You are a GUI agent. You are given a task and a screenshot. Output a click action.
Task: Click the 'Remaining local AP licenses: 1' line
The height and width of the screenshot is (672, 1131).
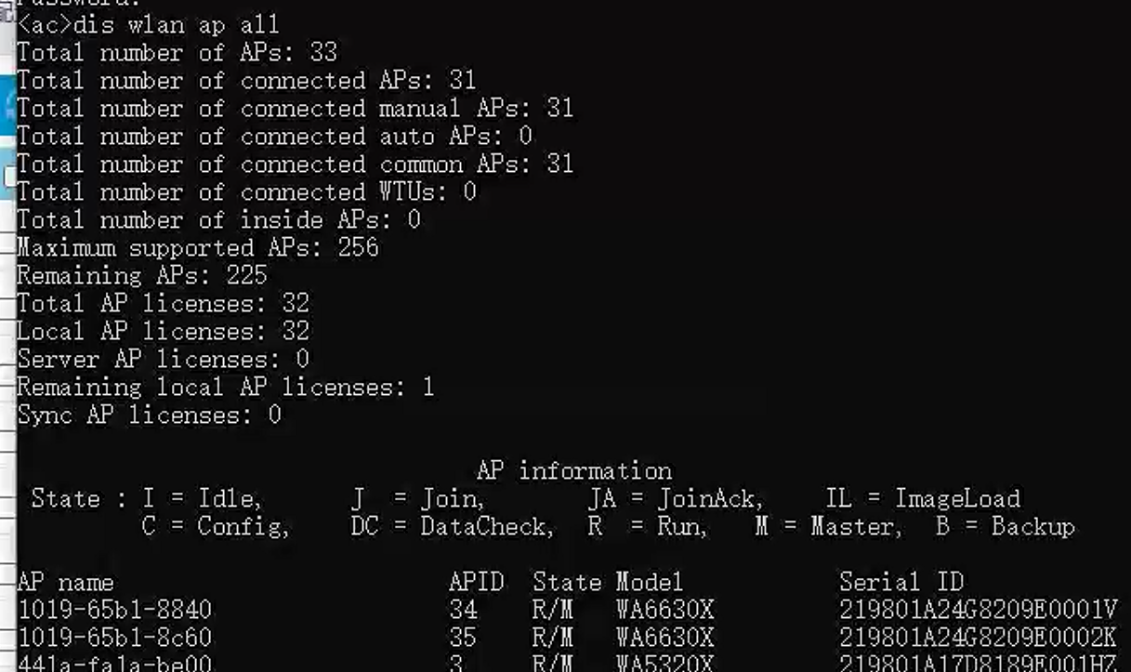[225, 388]
